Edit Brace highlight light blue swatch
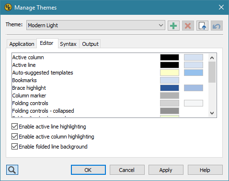The height and width of the screenshot is (181, 229). pos(194,88)
